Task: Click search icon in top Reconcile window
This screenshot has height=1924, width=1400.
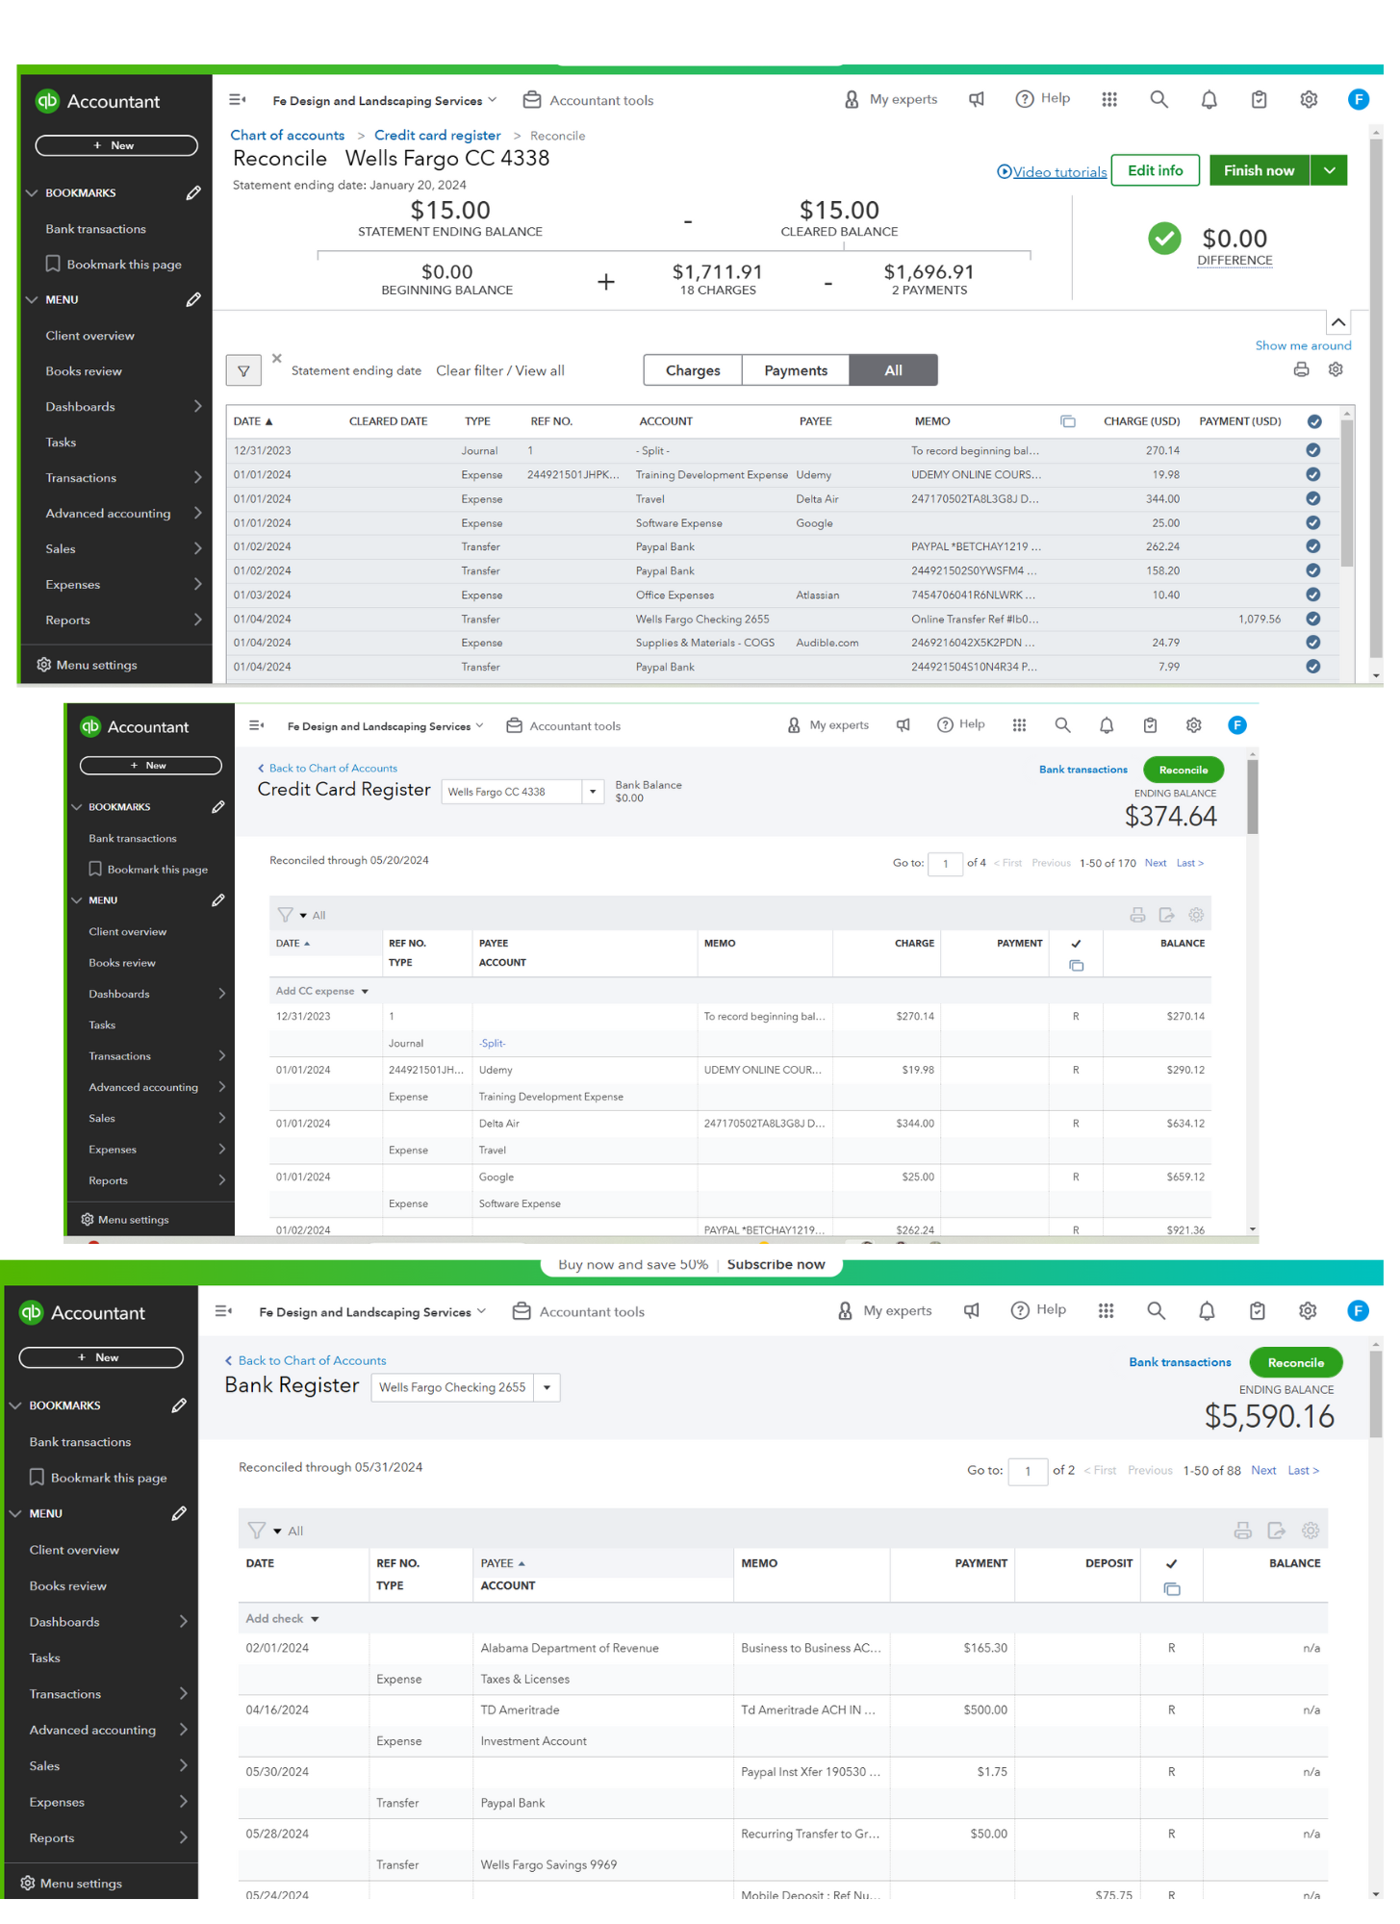Action: (x=1158, y=99)
